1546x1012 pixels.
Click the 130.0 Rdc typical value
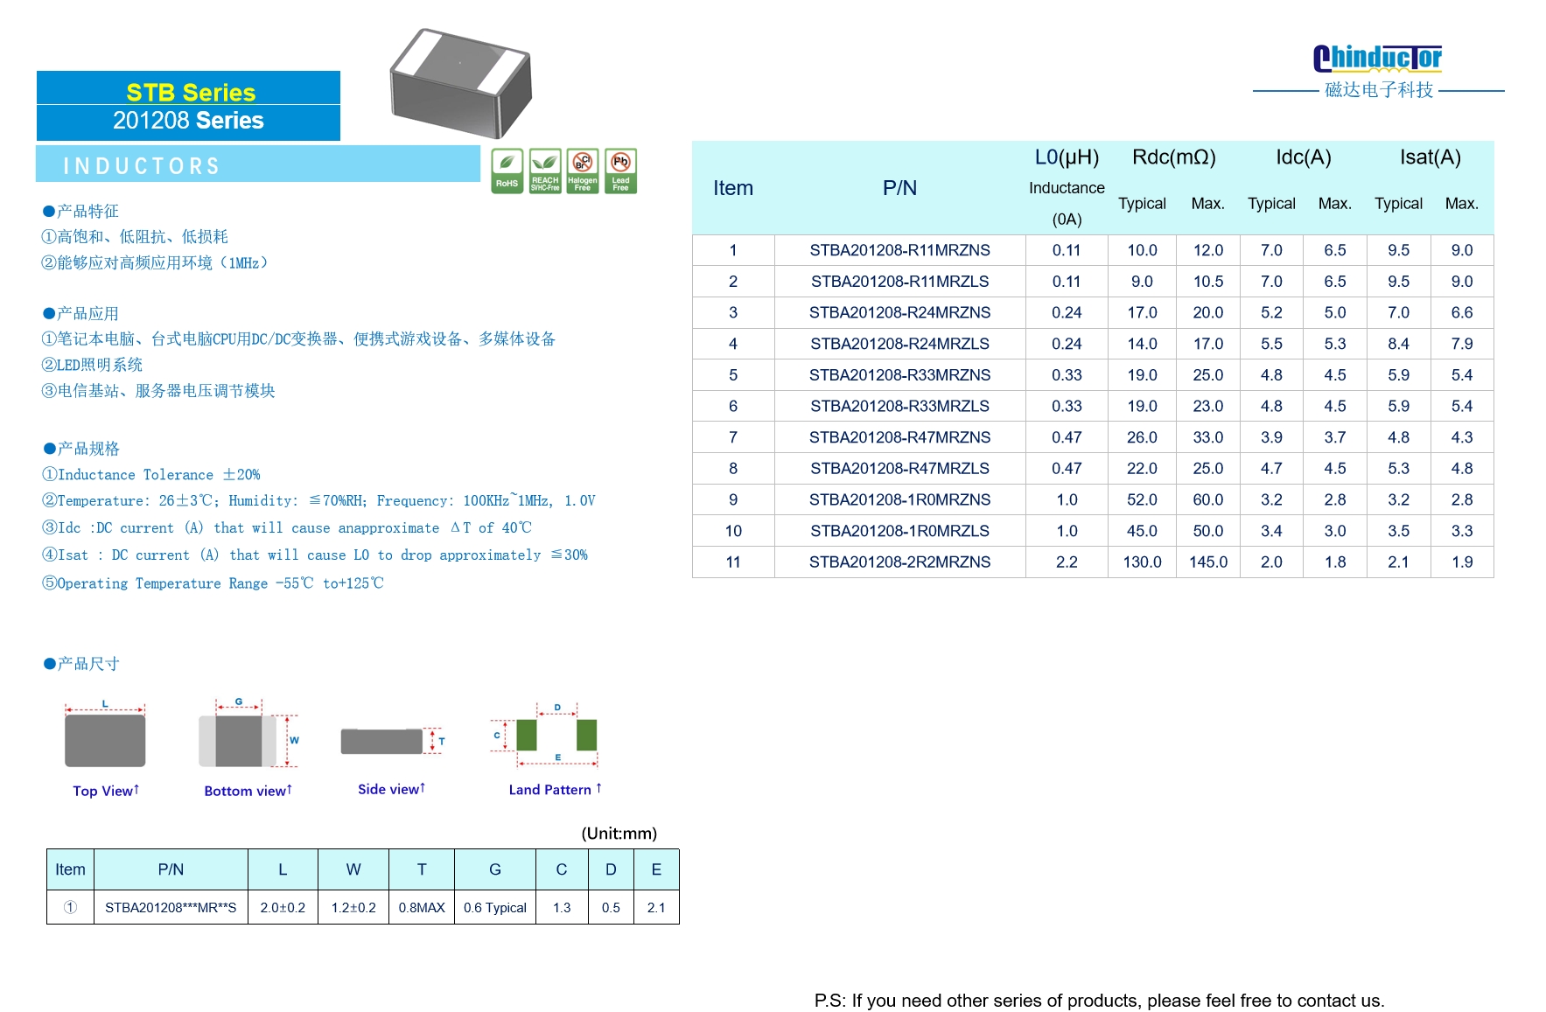[1142, 562]
